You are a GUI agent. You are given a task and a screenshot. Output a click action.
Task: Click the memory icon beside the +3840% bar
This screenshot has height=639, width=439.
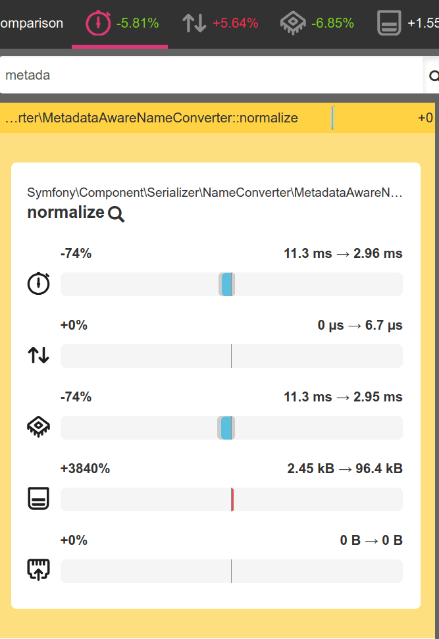[38, 499]
